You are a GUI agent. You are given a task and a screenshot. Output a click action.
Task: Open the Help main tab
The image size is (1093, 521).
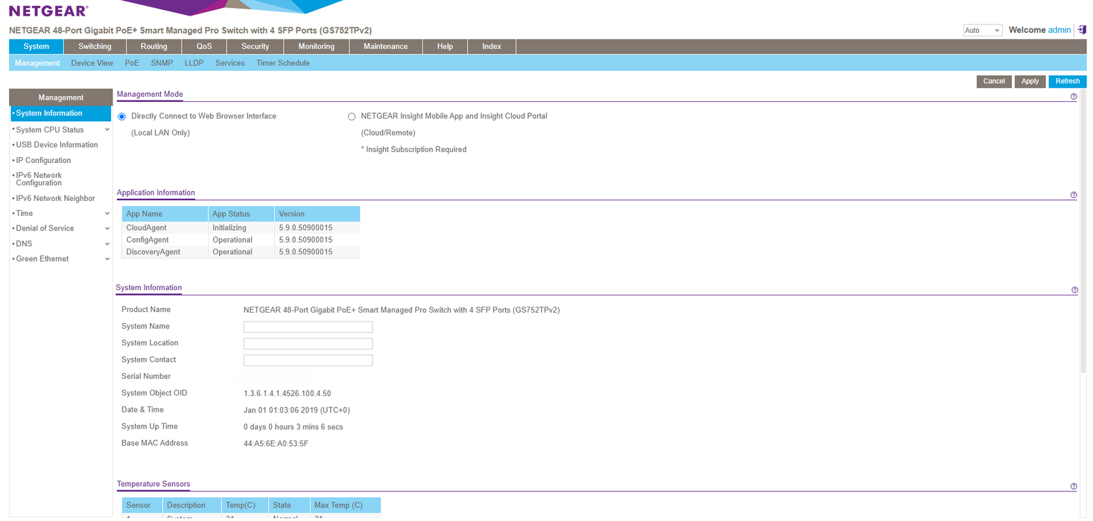[x=445, y=46]
